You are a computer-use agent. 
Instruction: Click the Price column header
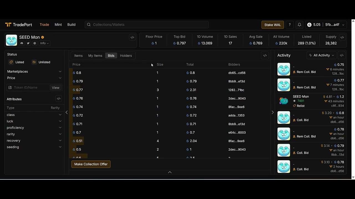point(76,64)
